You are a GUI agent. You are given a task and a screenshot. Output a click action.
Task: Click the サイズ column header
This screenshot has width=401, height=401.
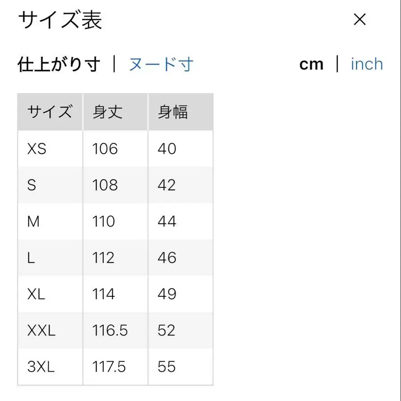coord(50,111)
